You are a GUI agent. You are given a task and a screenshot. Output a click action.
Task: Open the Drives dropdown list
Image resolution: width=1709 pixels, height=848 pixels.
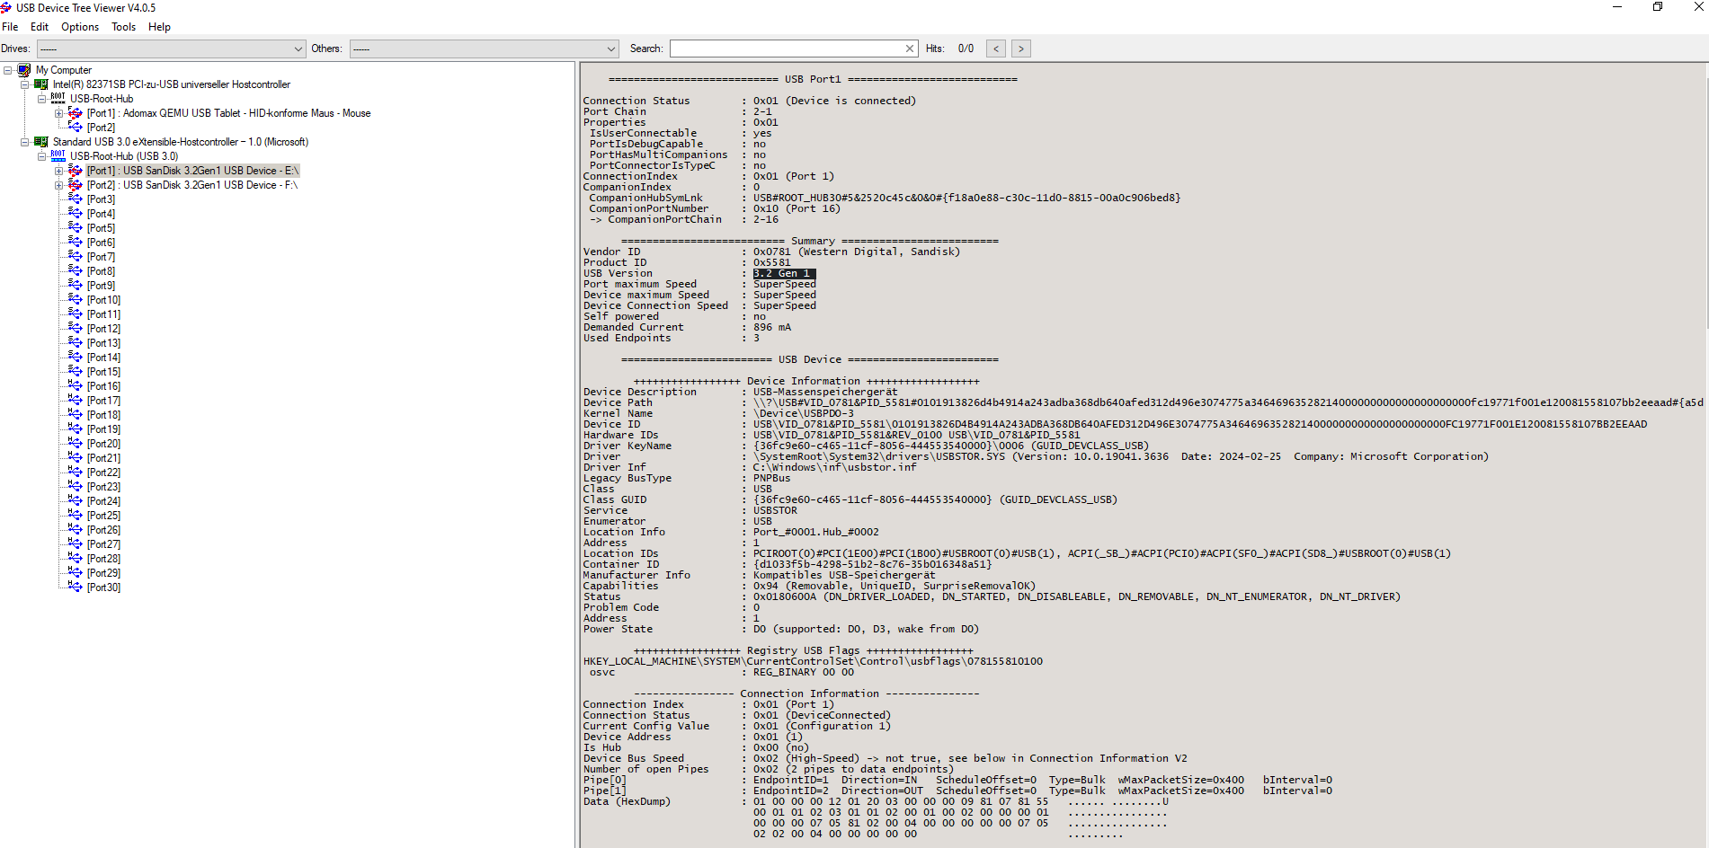click(x=171, y=49)
